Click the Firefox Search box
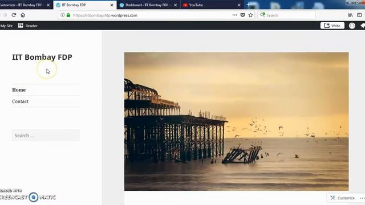The image size is (365, 205). click(286, 15)
